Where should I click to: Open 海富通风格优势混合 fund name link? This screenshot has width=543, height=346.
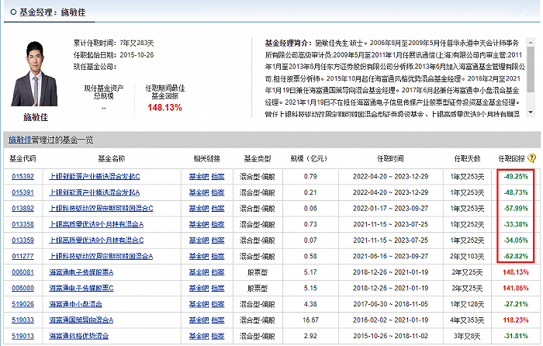[80, 336]
